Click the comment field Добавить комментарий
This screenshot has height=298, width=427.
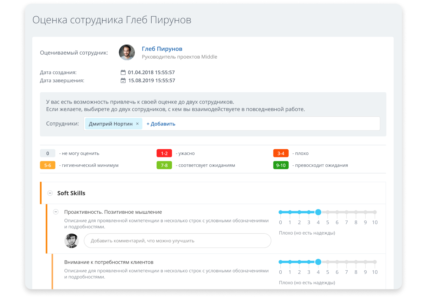coord(177,241)
